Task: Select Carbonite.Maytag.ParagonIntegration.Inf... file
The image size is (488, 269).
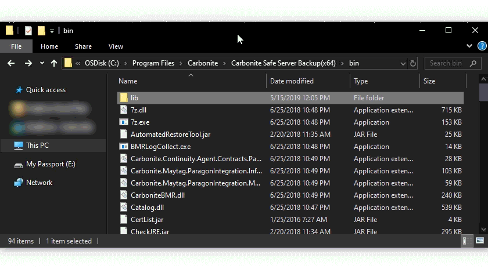Action: pos(196,171)
